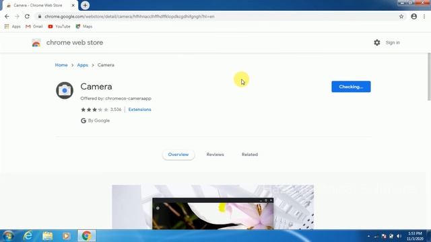The width and height of the screenshot is (431, 242).
Task: Open the Gmail bookmark
Action: (x=34, y=26)
